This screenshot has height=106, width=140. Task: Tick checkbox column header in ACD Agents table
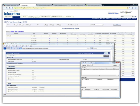[x=82, y=69]
